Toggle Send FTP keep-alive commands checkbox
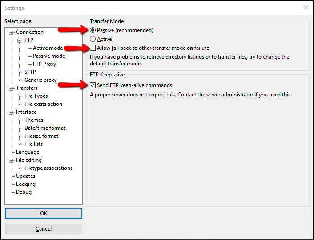314x240 pixels. [x=93, y=85]
